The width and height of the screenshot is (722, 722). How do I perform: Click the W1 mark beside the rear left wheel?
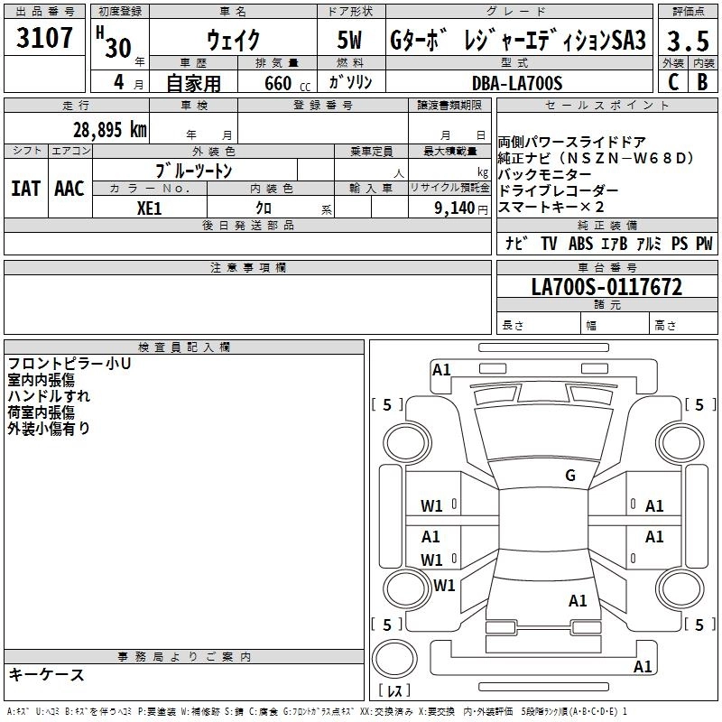(x=444, y=586)
